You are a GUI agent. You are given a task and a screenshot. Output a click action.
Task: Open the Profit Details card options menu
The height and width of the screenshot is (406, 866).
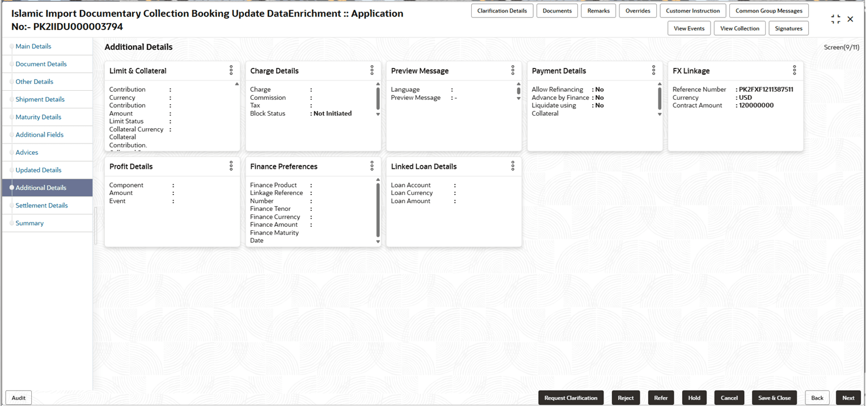(231, 166)
